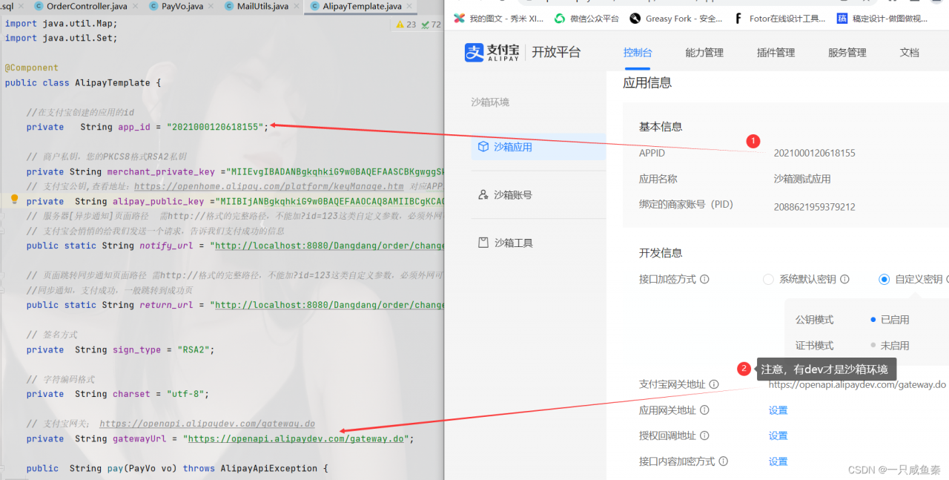
Task: Switch to the PayVo.java tab
Action: pos(182,7)
